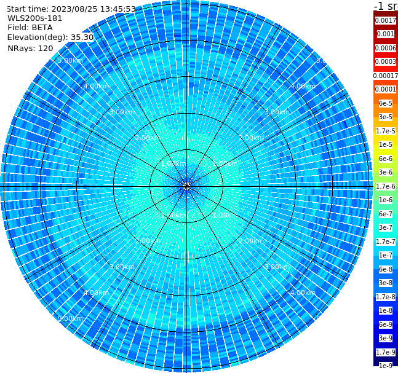The height and width of the screenshot is (373, 398).
Task: Select the 0.0001 colorbar label
Action: [386, 89]
